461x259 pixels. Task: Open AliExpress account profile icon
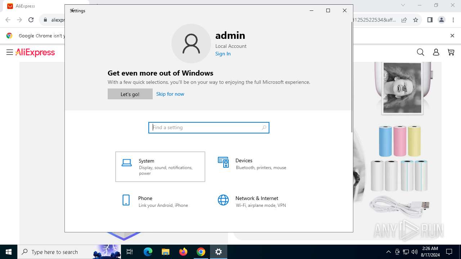[x=436, y=53]
